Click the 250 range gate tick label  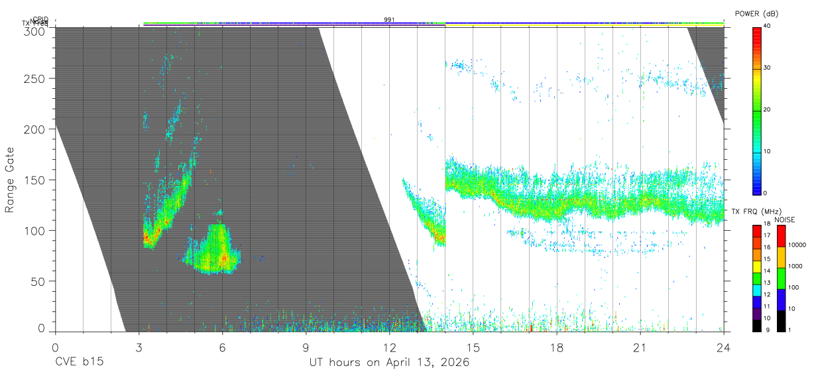tap(36, 79)
